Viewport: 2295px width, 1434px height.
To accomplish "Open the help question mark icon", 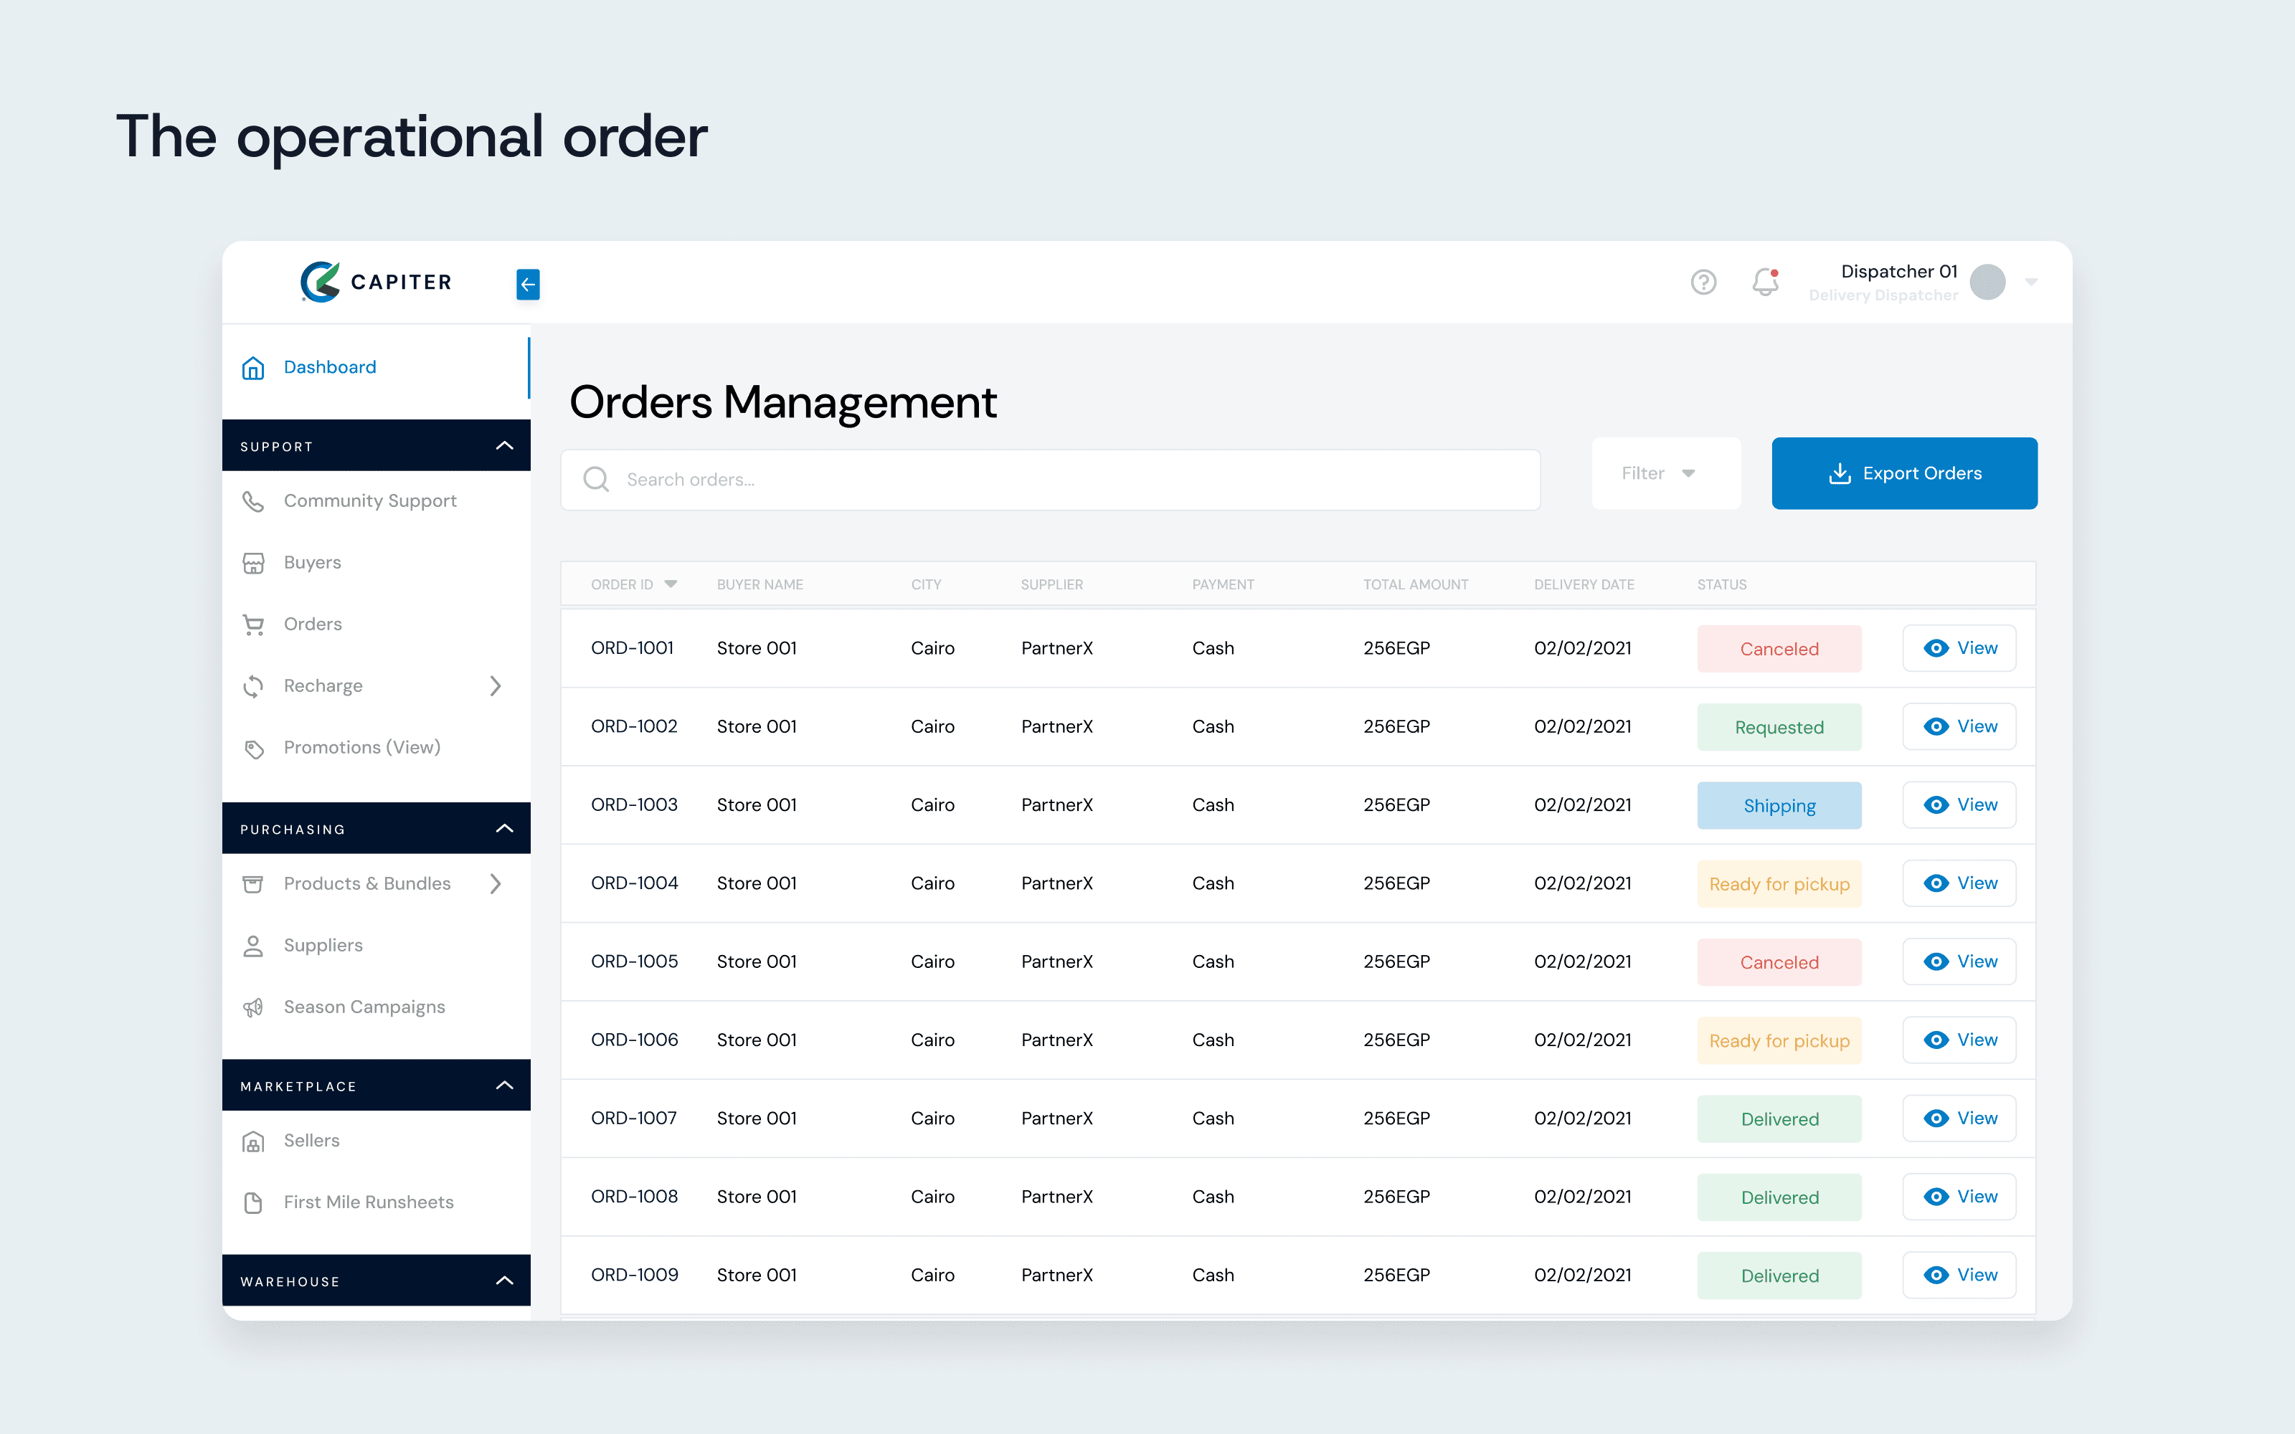I will point(1703,282).
